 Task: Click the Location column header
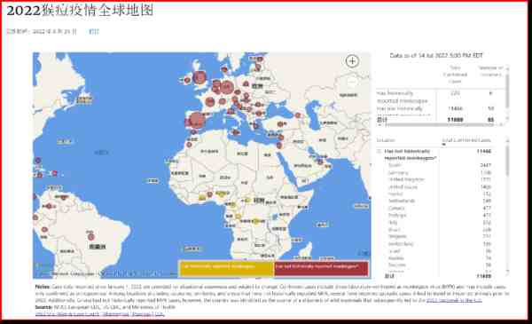pyautogui.click(x=386, y=140)
